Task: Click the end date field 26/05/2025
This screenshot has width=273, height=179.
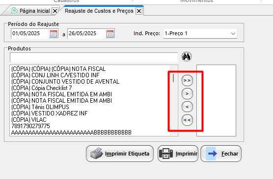Action: pos(86,33)
